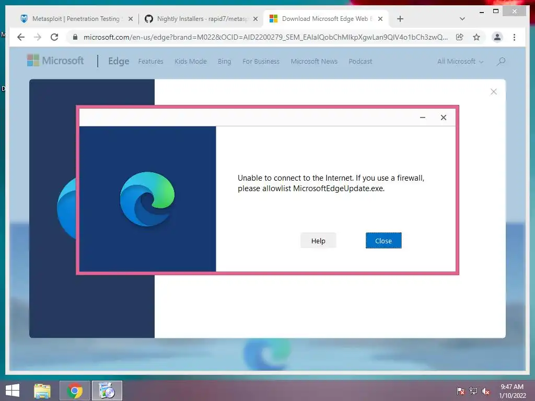Click the installer taskbar icon

[x=107, y=391]
